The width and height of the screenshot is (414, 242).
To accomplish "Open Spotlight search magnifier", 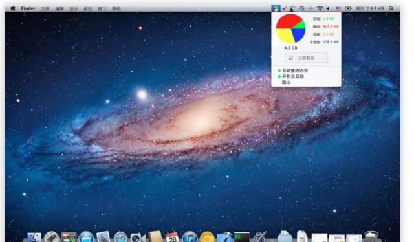I will point(391,8).
